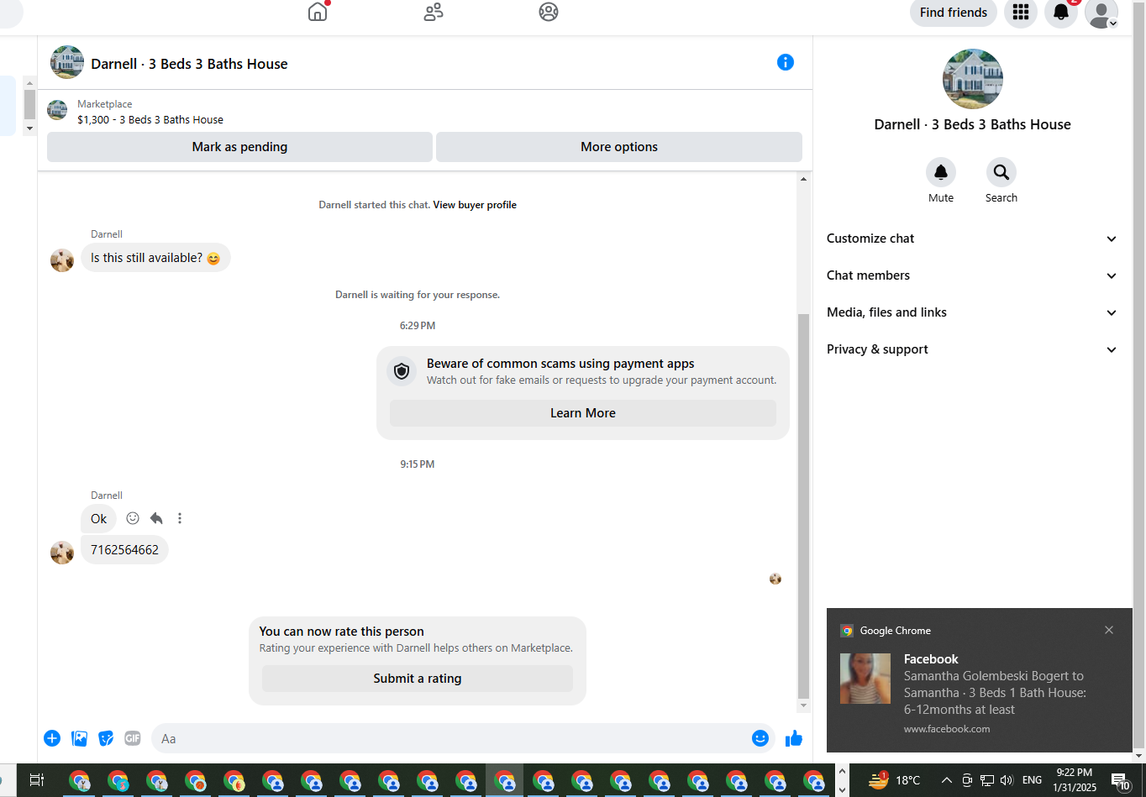The height and width of the screenshot is (797, 1146).
Task: Click the notification sender photo thumbnail
Action: (x=865, y=679)
